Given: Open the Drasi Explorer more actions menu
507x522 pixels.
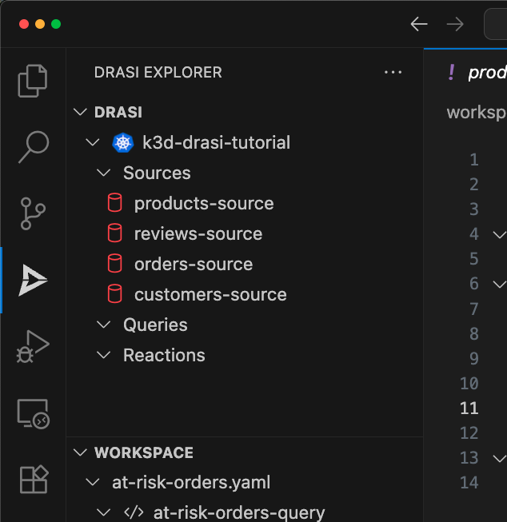Looking at the screenshot, I should (393, 72).
